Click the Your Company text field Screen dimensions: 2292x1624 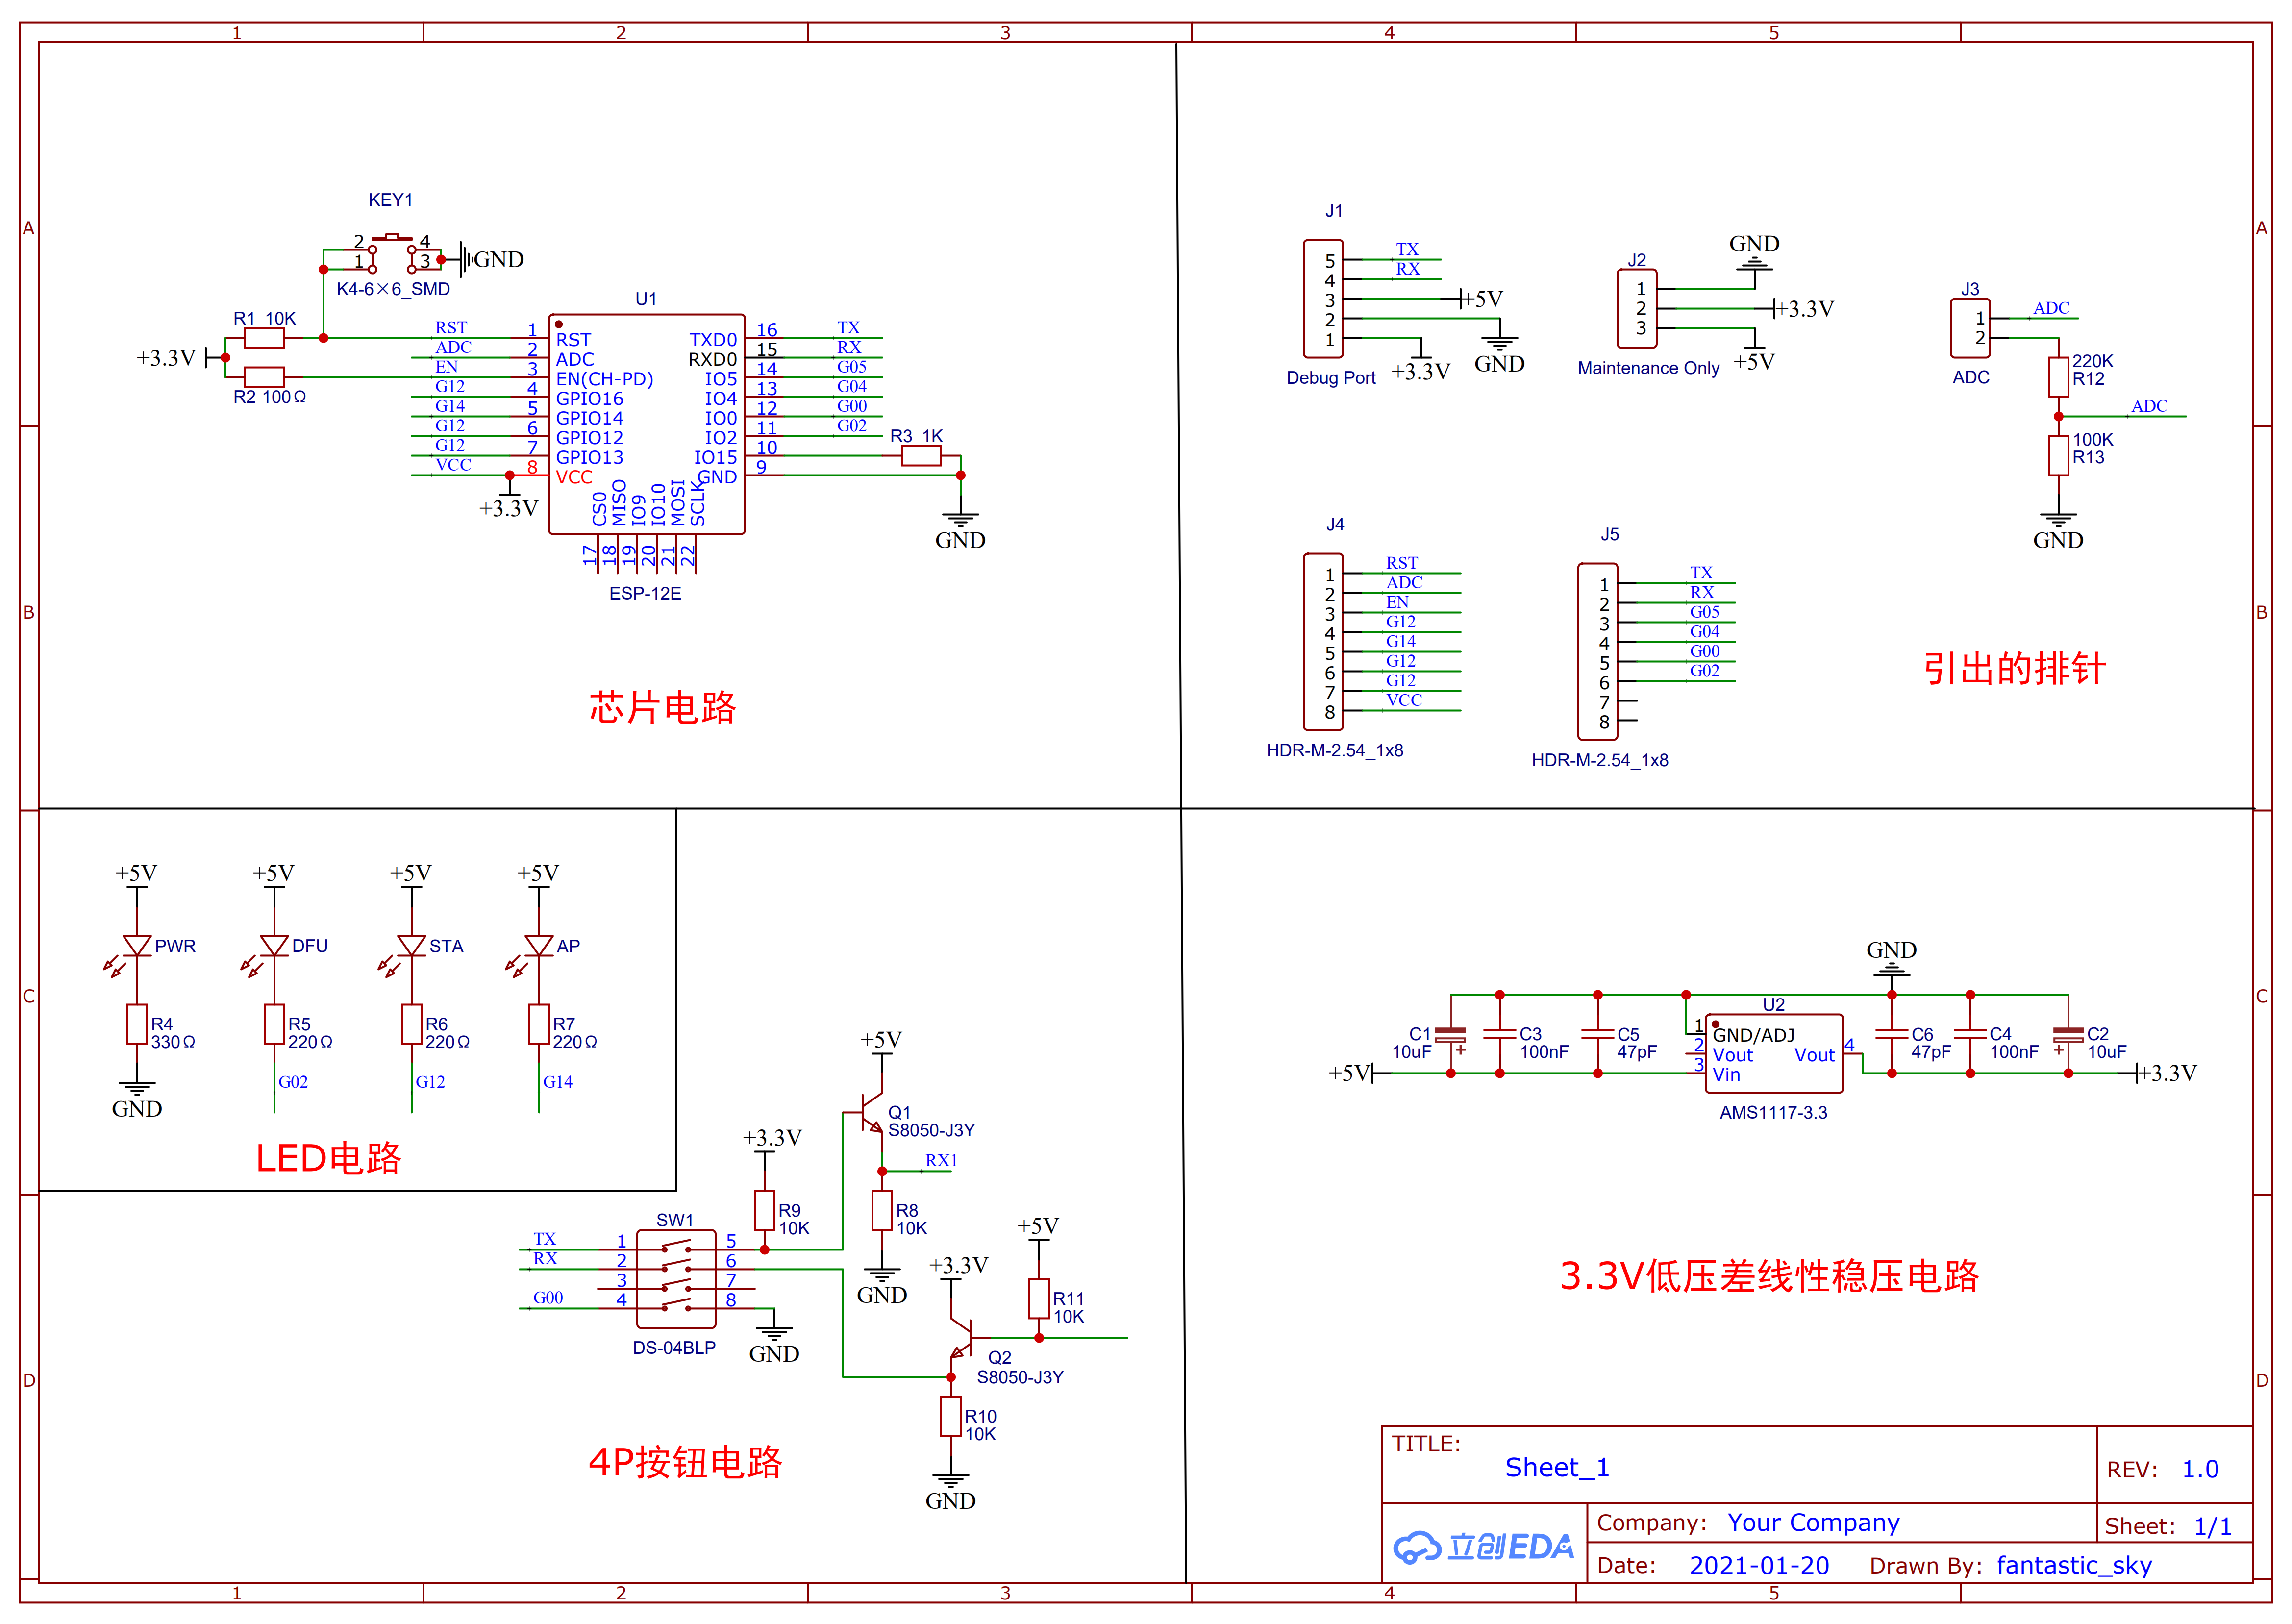pos(1813,1522)
